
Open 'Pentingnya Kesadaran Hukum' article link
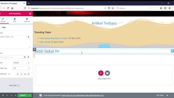point(54,38)
